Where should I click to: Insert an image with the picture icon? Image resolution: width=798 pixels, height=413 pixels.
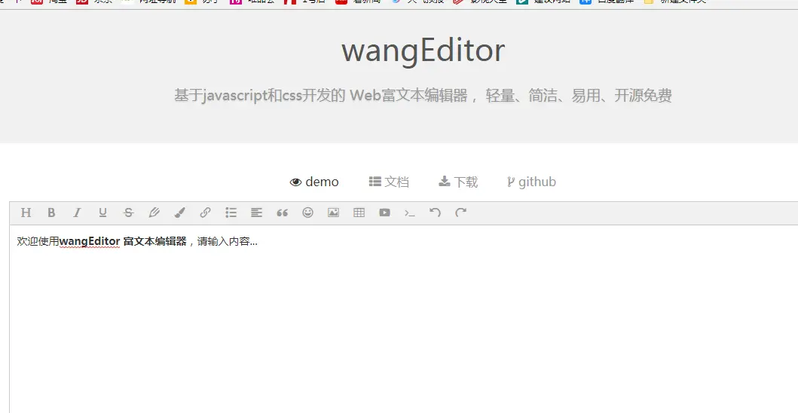point(333,213)
